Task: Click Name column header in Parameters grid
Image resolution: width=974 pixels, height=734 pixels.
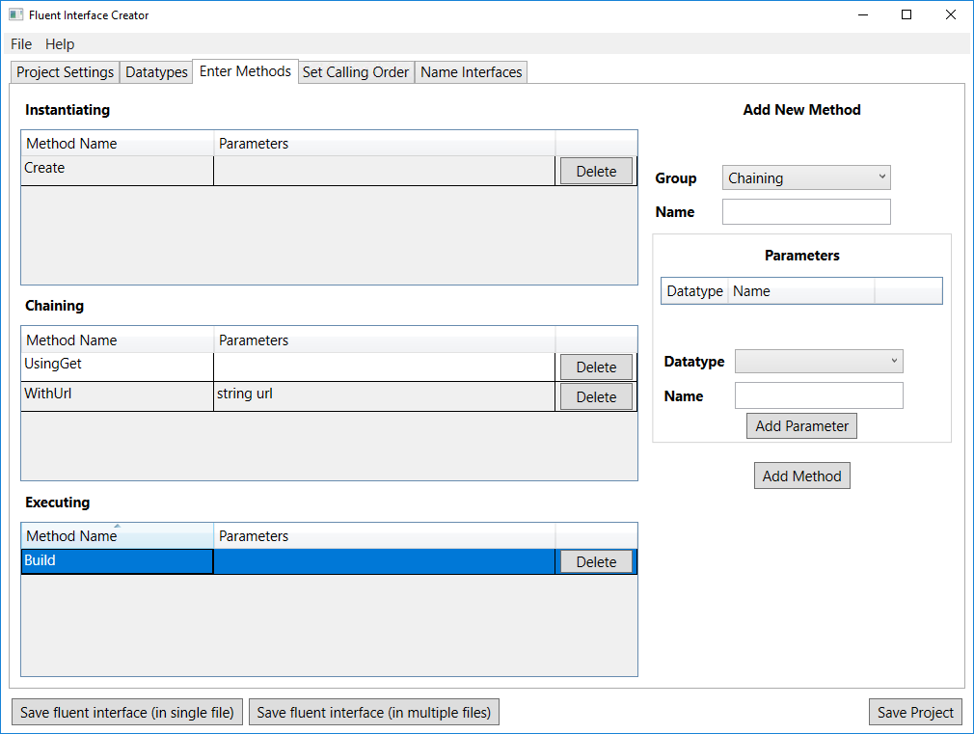Action: 801,291
